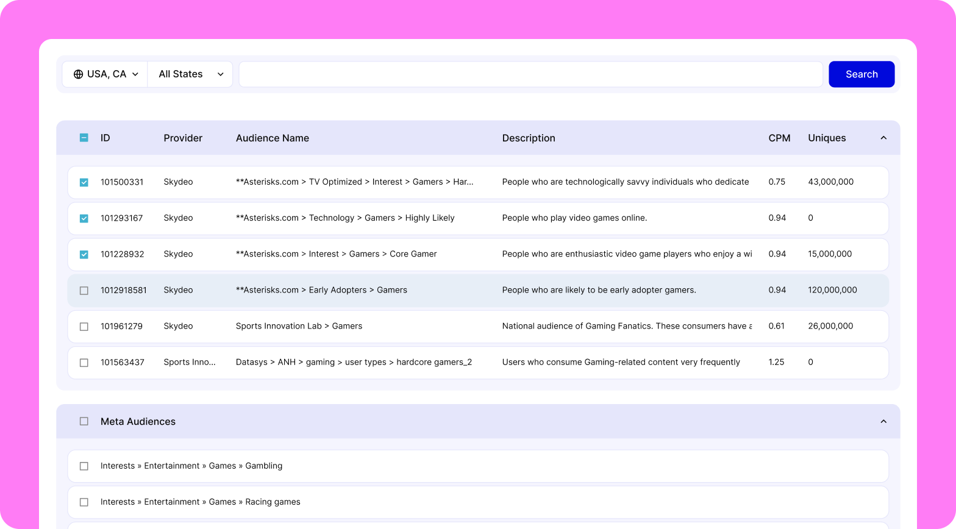Check the Meta Audiences header checkbox
This screenshot has height=529, width=956.
coord(84,421)
